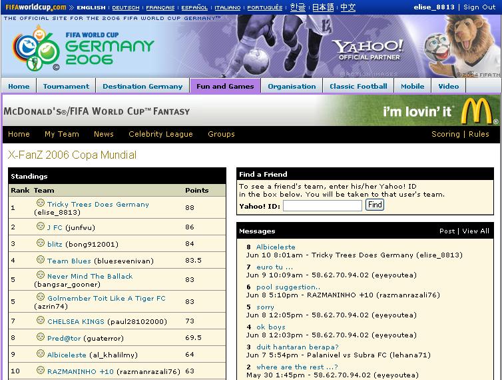This screenshot has width=502, height=380.
Task: Open the Scoring link
Action: tap(445, 134)
